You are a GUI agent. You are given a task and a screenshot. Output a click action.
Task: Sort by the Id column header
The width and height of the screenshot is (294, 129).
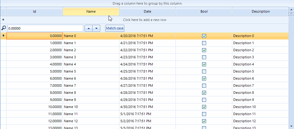(x=35, y=12)
